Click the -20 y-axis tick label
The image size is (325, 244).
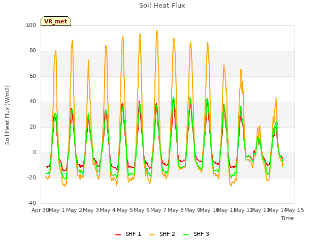point(31,177)
